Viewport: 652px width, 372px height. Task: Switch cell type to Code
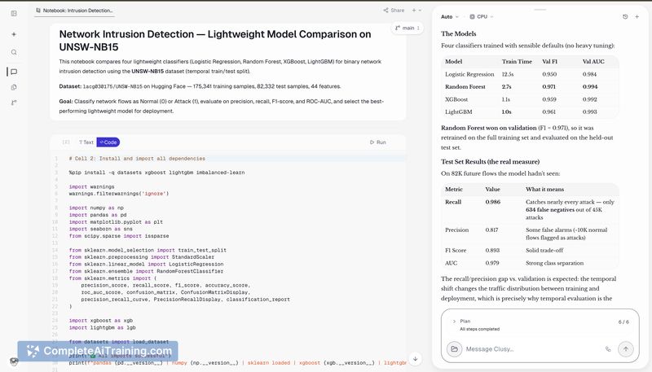click(x=108, y=142)
